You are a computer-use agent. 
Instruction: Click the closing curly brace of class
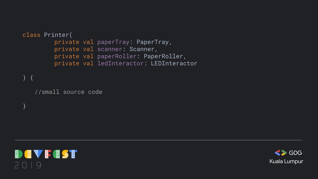point(24,106)
